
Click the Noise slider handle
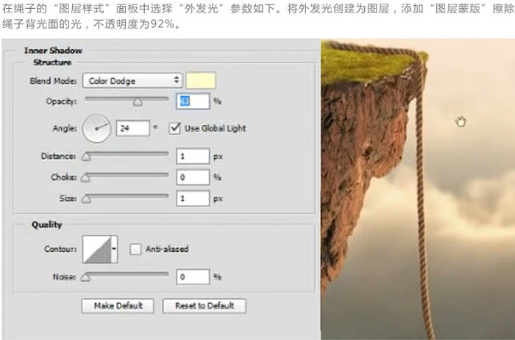coord(86,278)
